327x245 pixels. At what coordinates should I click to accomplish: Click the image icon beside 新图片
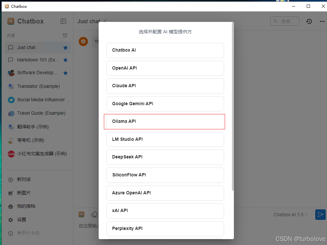[10, 193]
